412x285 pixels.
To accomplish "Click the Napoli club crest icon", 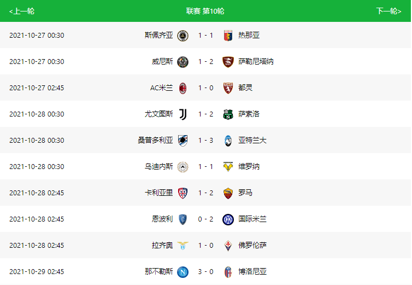I will click(183, 272).
